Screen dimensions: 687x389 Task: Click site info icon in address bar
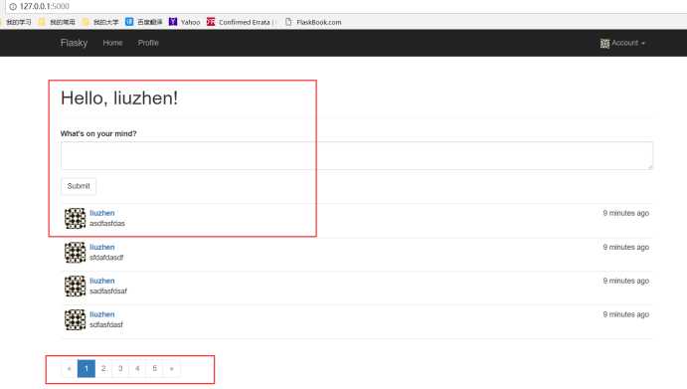[13, 7]
